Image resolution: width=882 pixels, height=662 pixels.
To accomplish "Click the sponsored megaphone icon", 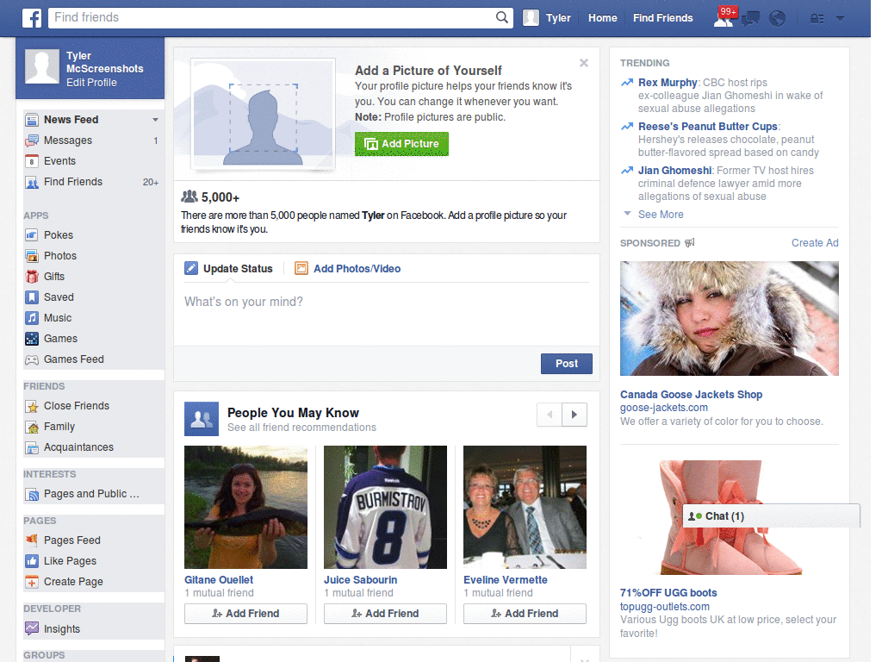I will tap(690, 242).
